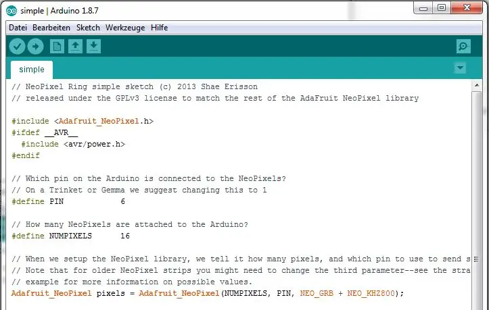Maximize the Arduino window

click(x=442, y=8)
